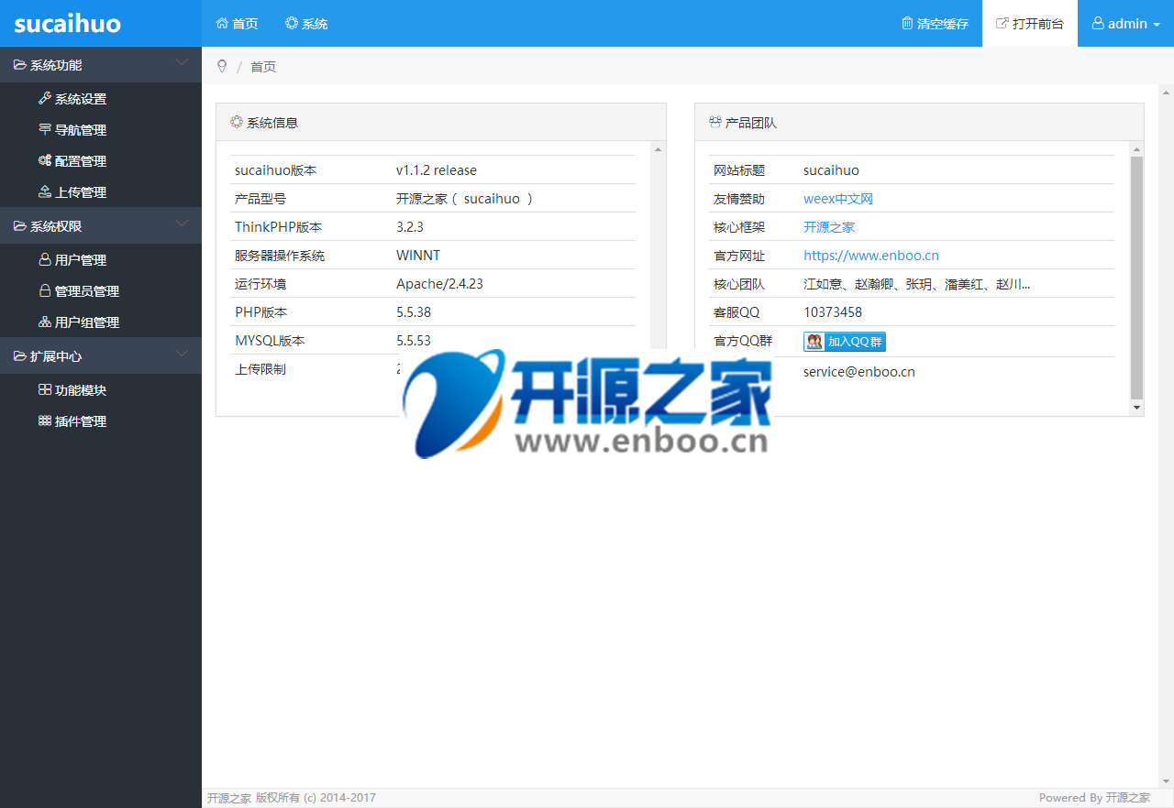This screenshot has width=1174, height=808.
Task: Click the 首页 breadcrumb text
Action: click(263, 67)
